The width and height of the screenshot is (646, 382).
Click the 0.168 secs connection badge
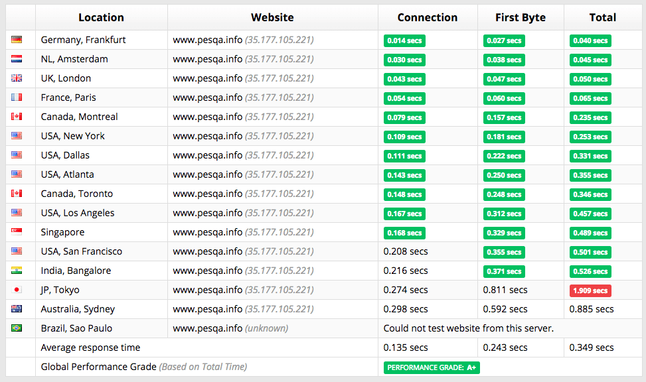(404, 233)
